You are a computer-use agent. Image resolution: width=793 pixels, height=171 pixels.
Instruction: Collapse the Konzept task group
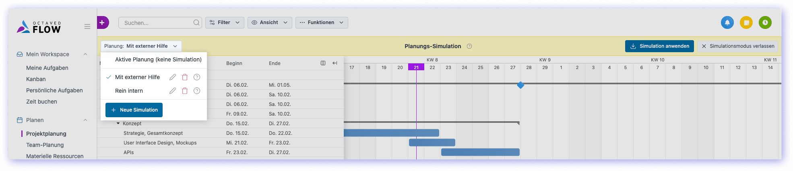point(118,124)
